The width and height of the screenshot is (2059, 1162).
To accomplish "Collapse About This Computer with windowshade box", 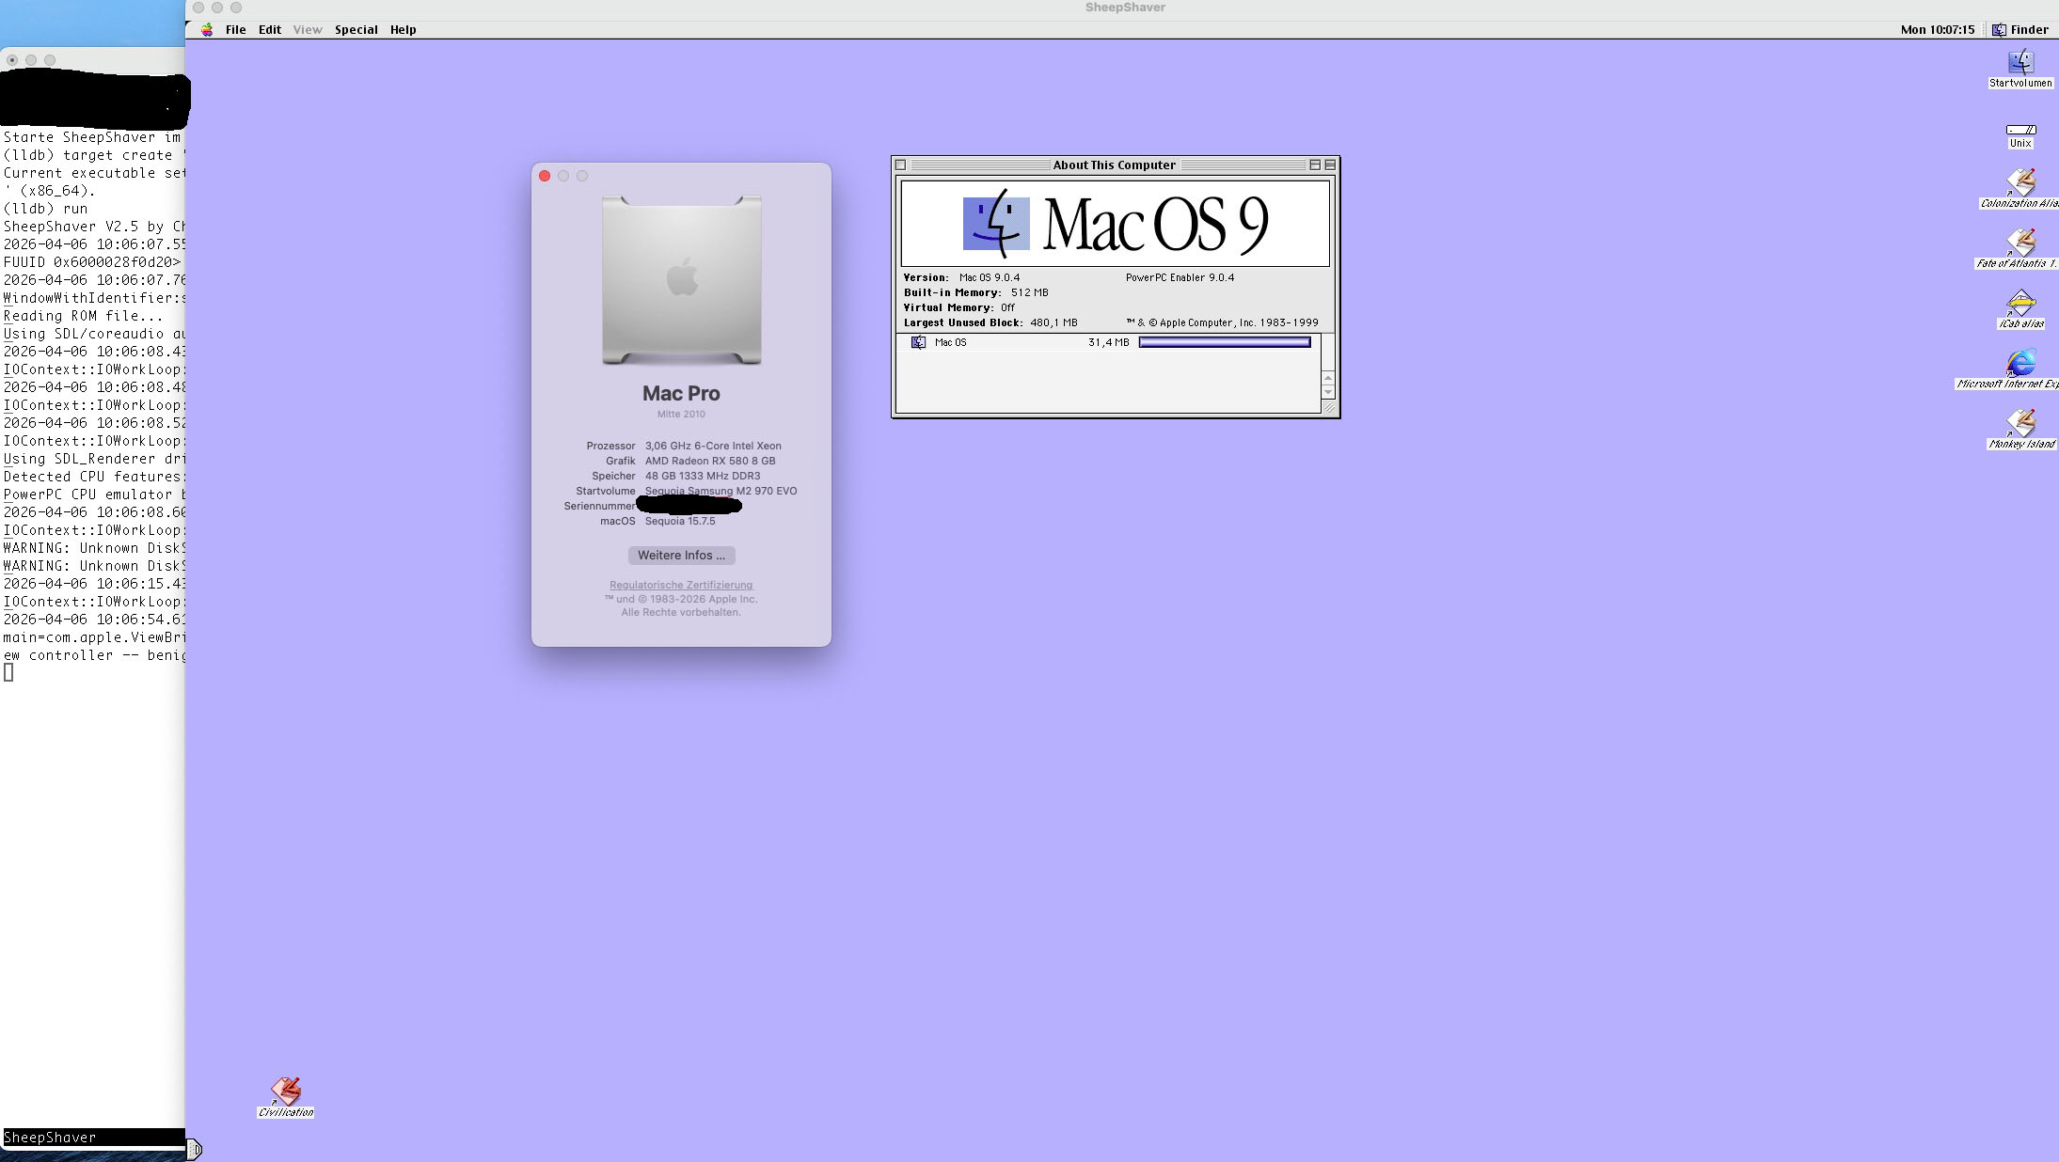I will [1330, 165].
